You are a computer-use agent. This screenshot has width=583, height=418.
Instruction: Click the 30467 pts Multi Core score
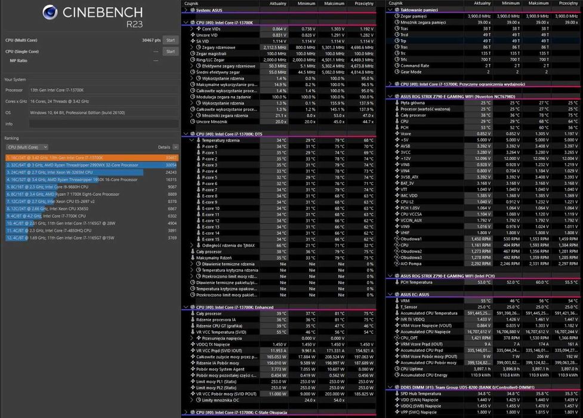[x=152, y=40]
